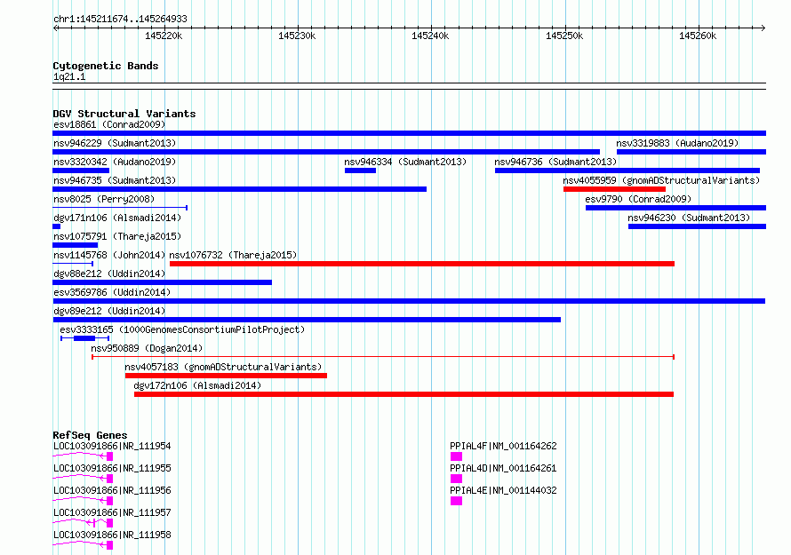
Task: Click the nsv4055959 (gnomADStructuralVariants) label
Action: point(661,180)
